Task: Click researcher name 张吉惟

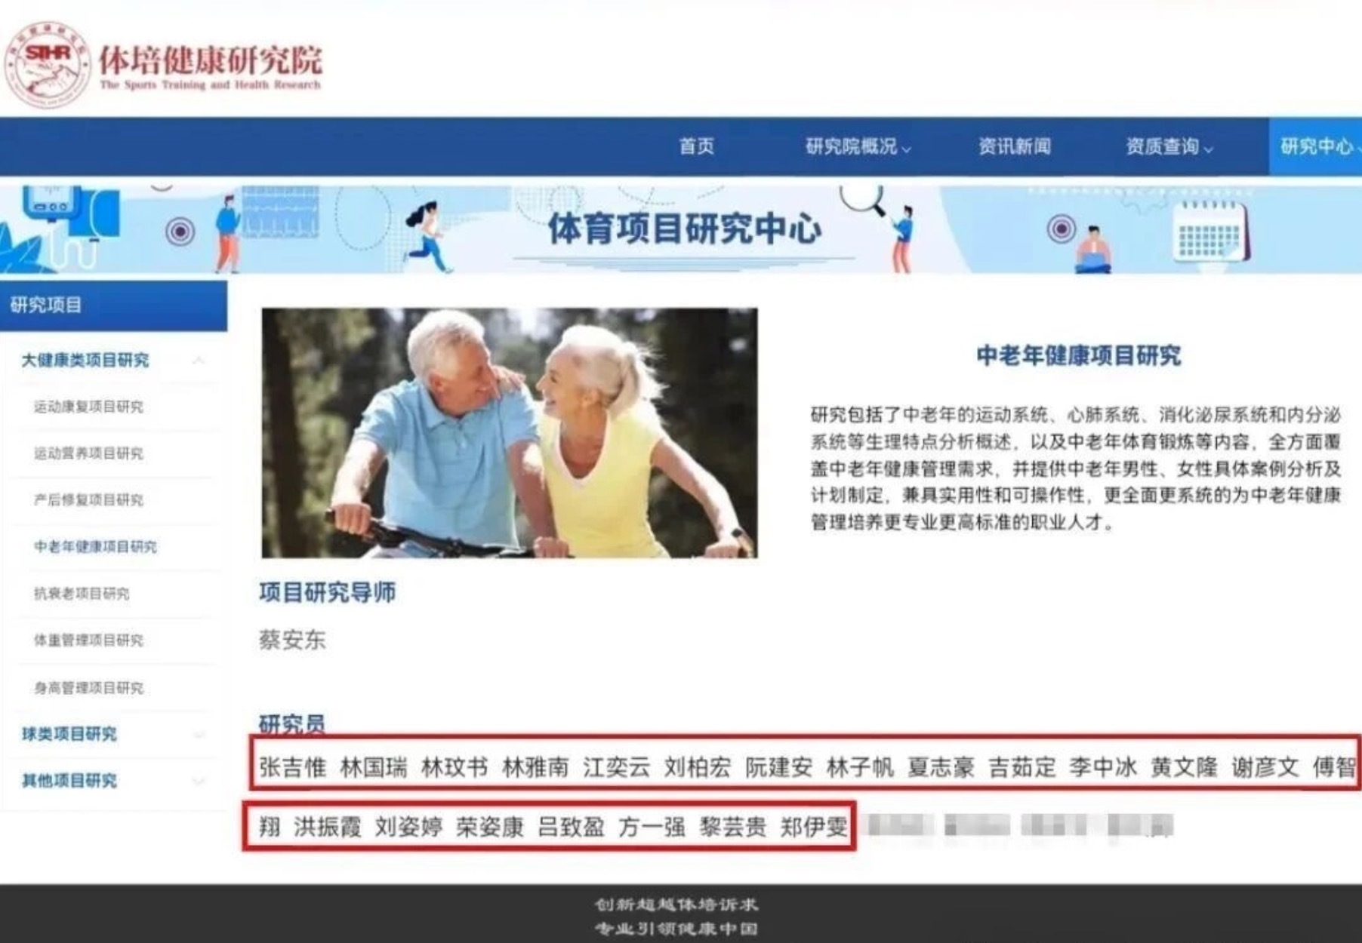Action: tap(292, 767)
